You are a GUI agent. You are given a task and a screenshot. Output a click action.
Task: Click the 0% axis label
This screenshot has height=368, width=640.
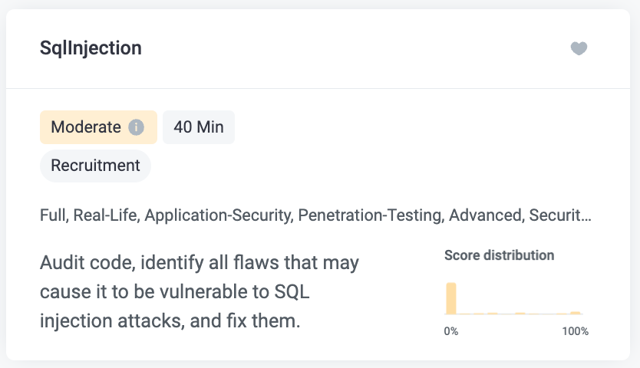[x=451, y=331]
